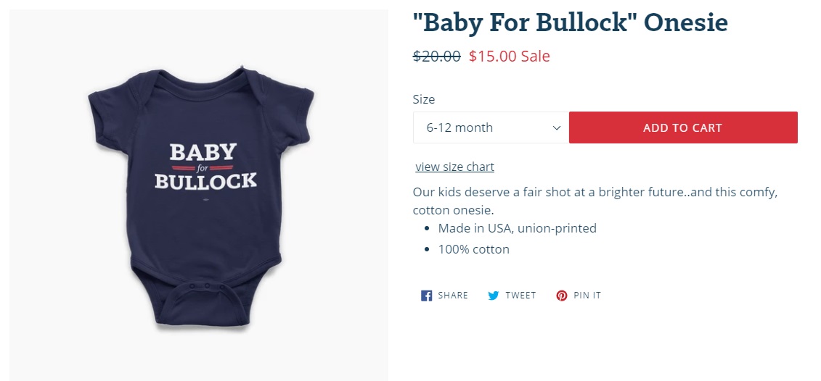Click the PIN IT text link
Screen dimensions: 821x381
pos(587,296)
